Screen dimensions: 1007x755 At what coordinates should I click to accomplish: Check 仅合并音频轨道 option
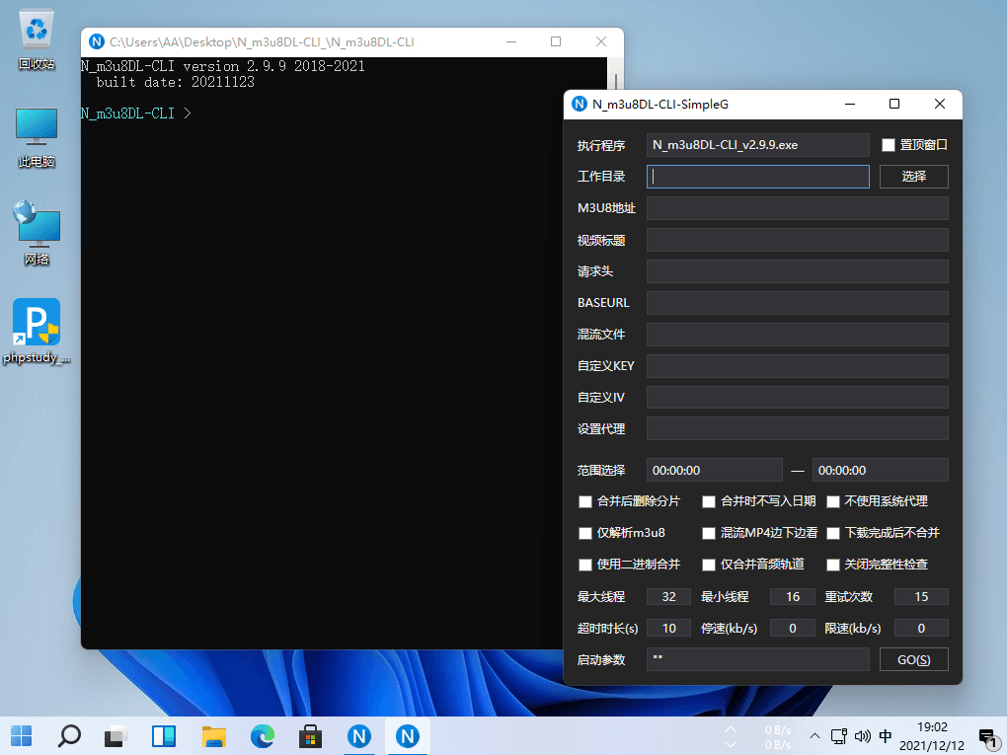pyautogui.click(x=709, y=565)
